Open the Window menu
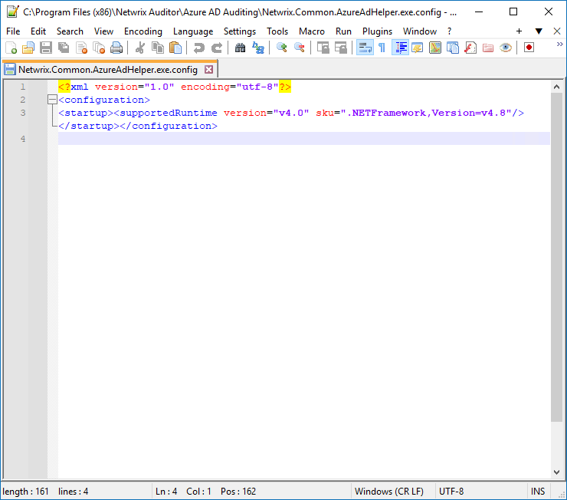The image size is (567, 500). tap(420, 31)
